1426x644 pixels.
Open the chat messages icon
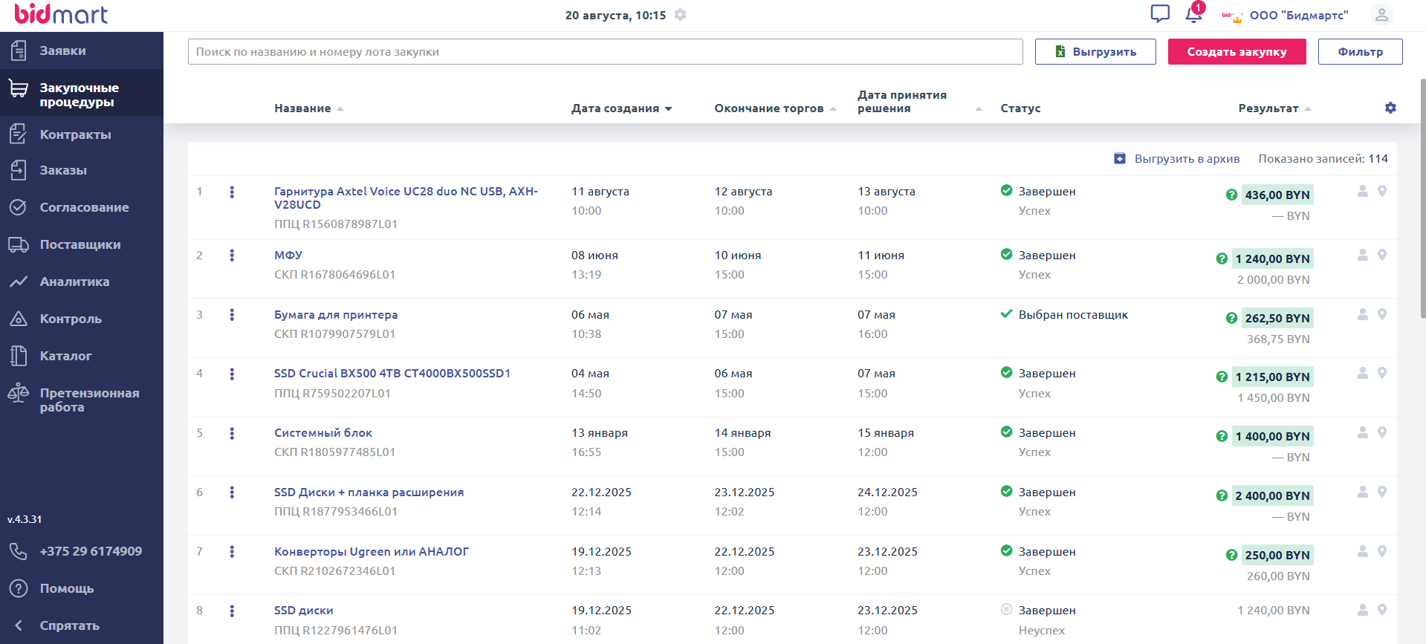(x=1159, y=14)
